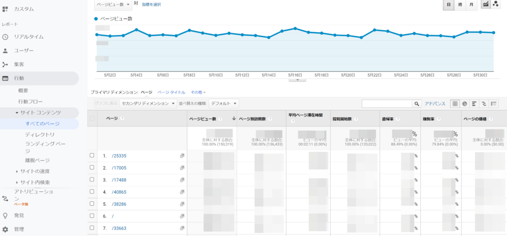Screen dimensions: 507x236
Task: Click the 発見 lightbulb icon
Action: (5, 215)
